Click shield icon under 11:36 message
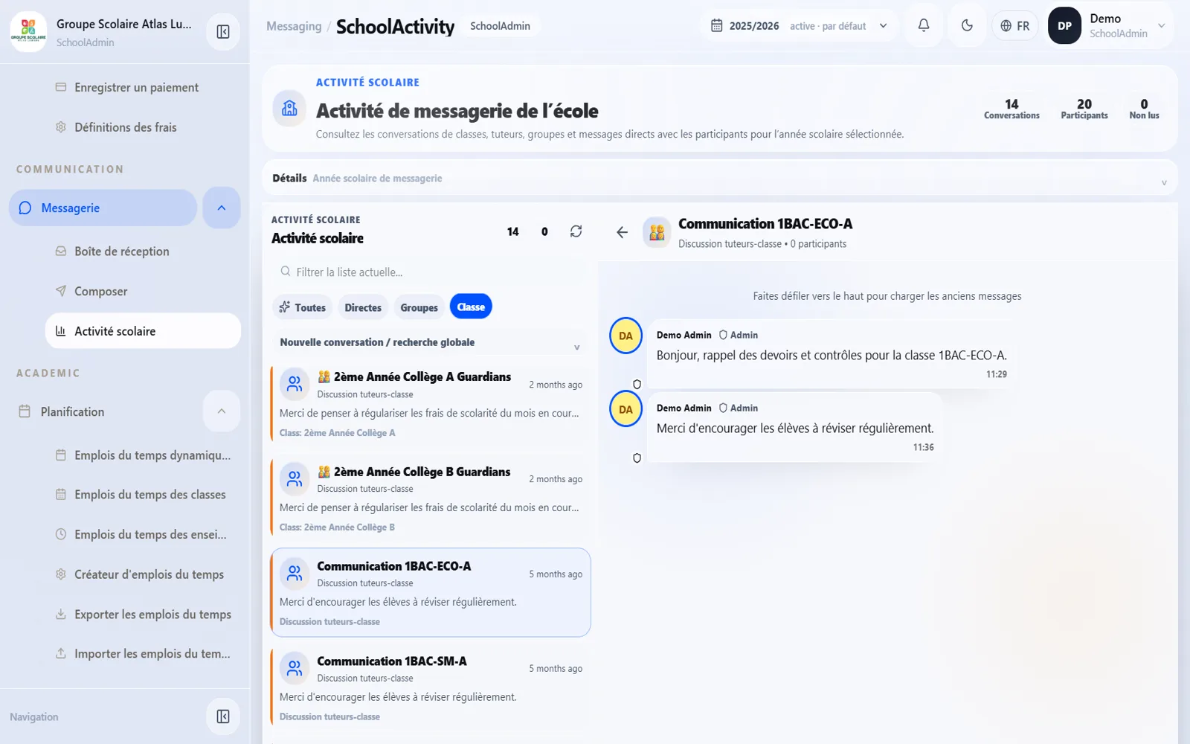The width and height of the screenshot is (1190, 744). point(637,458)
